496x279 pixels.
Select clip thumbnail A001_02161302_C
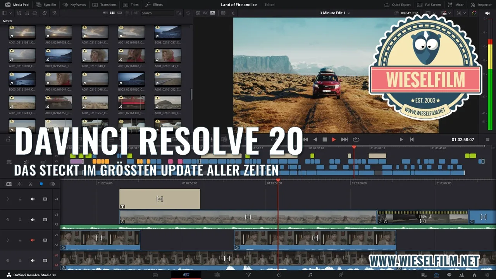point(131,102)
